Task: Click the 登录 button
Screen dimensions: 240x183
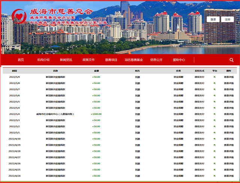Action: (213, 19)
